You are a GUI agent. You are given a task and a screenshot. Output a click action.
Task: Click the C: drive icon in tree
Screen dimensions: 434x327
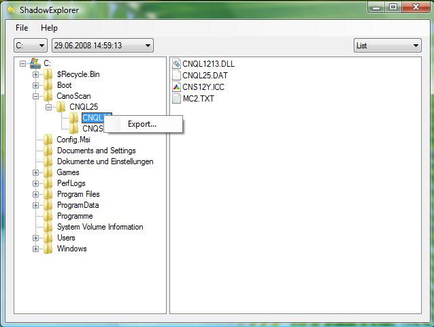click(35, 63)
